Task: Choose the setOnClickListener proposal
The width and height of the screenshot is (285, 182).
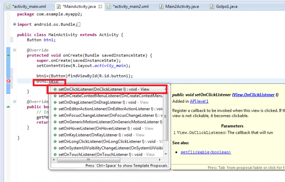Action: (x=107, y=89)
